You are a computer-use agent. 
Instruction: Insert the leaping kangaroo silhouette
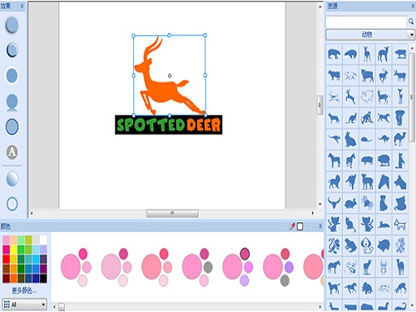point(334,139)
